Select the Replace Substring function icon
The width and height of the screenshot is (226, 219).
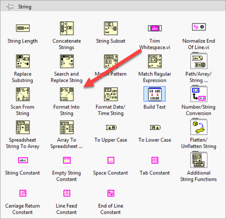click(23, 61)
